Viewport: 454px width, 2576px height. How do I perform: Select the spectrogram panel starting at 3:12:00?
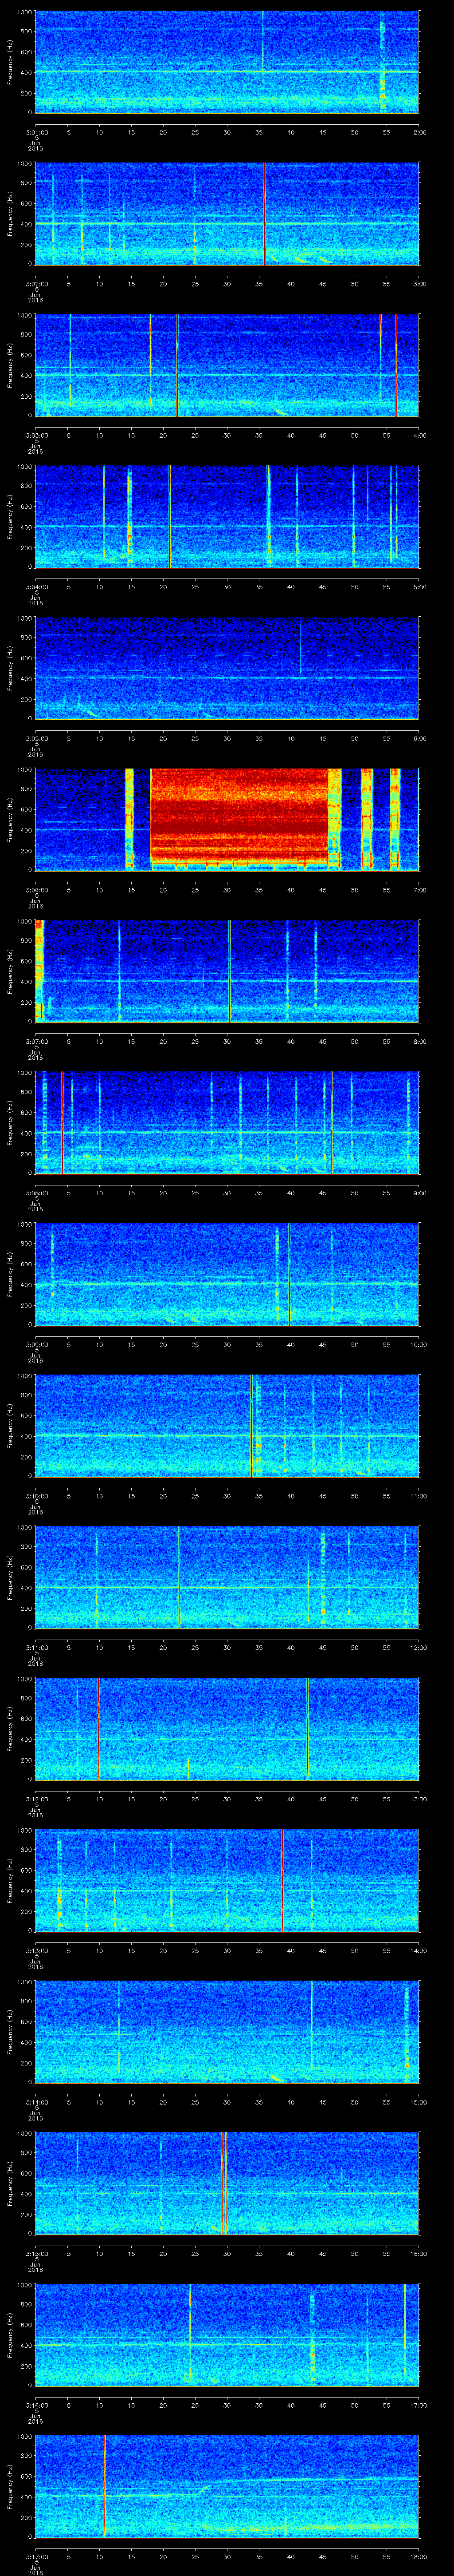[x=227, y=1729]
